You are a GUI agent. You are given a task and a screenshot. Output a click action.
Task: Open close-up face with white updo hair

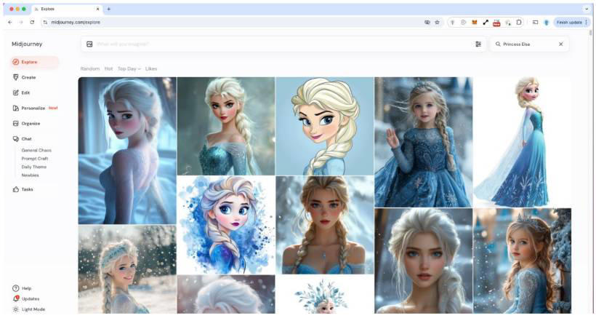[x=424, y=261]
